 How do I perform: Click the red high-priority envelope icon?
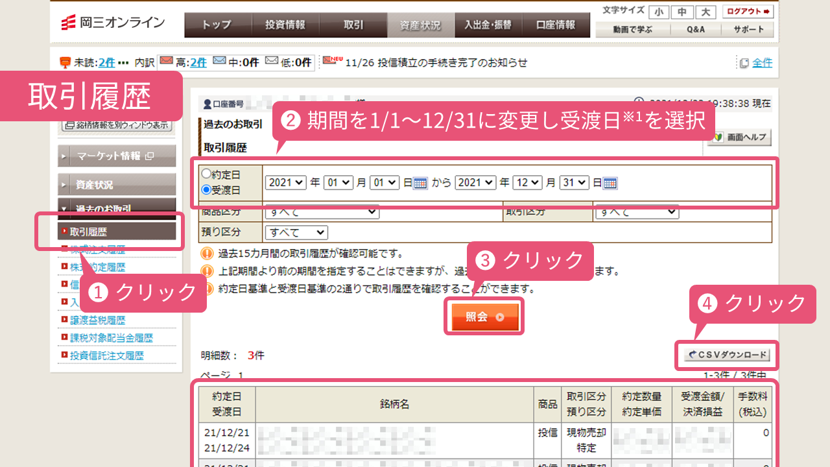pyautogui.click(x=166, y=62)
